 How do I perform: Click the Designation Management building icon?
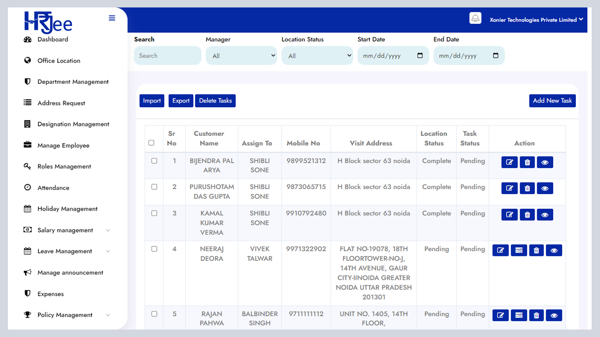(x=28, y=124)
